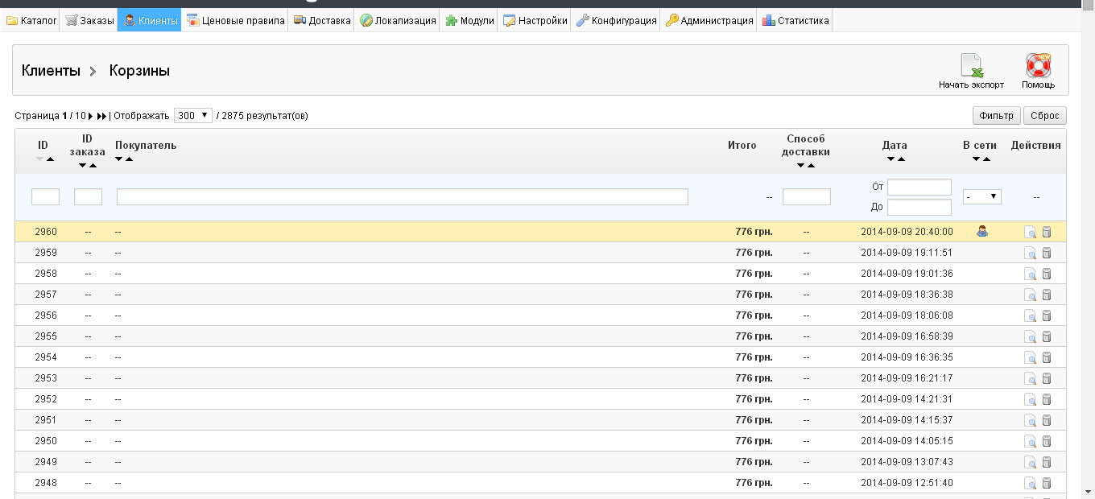Viewport: 1095px width, 499px height.
Task: Click the online customer icon in row 2960
Action: (x=981, y=231)
